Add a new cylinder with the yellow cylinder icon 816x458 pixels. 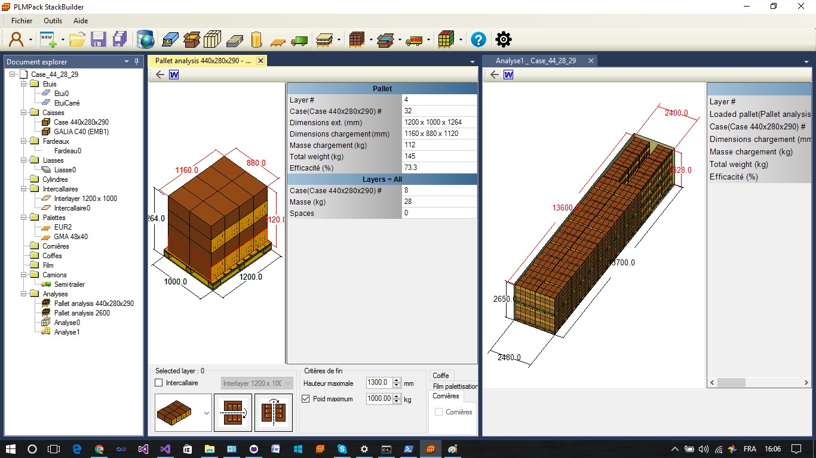pyautogui.click(x=256, y=40)
